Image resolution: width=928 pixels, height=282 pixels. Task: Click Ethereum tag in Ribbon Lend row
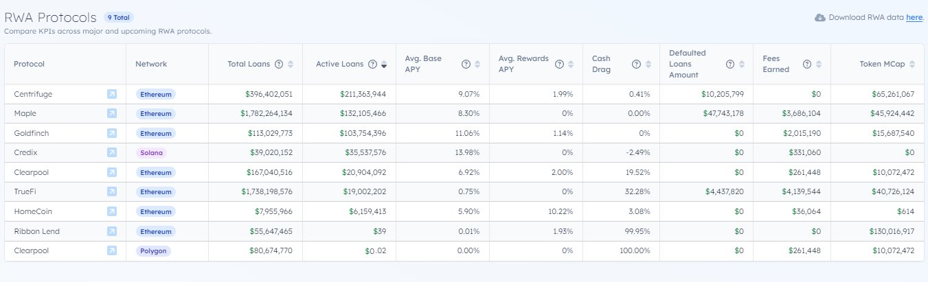click(156, 231)
